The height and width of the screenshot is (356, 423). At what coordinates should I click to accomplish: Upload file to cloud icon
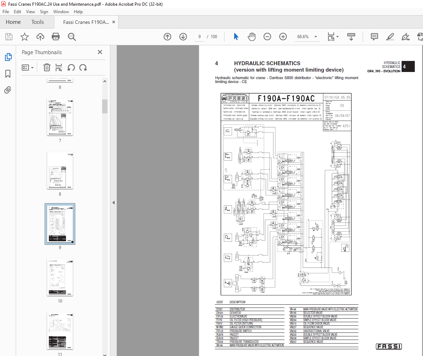pyautogui.click(x=40, y=37)
